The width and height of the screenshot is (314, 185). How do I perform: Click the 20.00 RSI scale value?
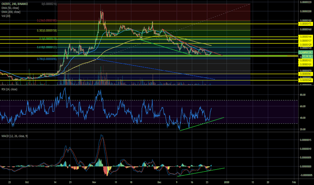click(303, 129)
